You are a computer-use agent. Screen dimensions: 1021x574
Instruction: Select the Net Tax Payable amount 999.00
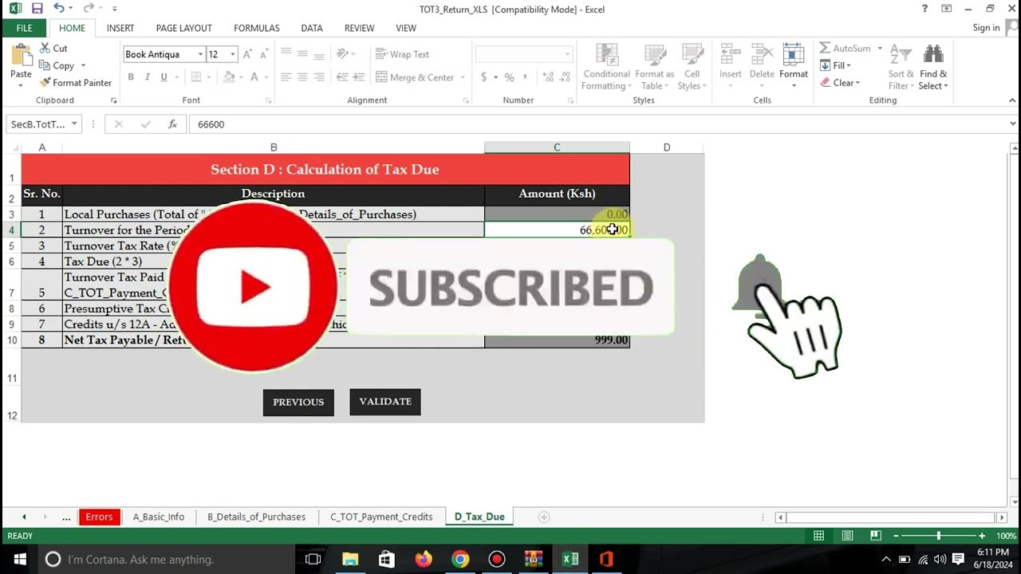tap(557, 340)
